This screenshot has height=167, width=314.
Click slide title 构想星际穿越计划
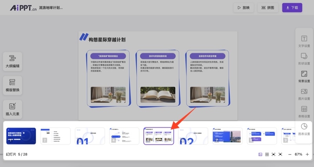[x=107, y=40]
